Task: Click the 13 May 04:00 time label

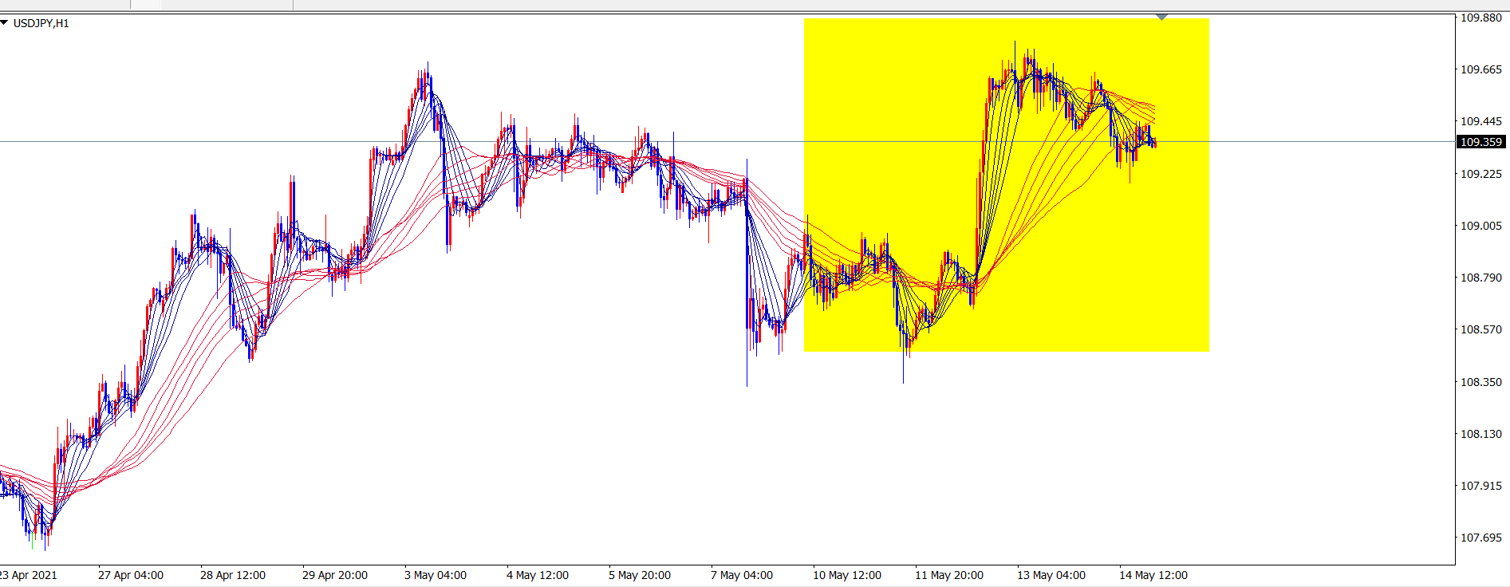Action: point(1051,575)
